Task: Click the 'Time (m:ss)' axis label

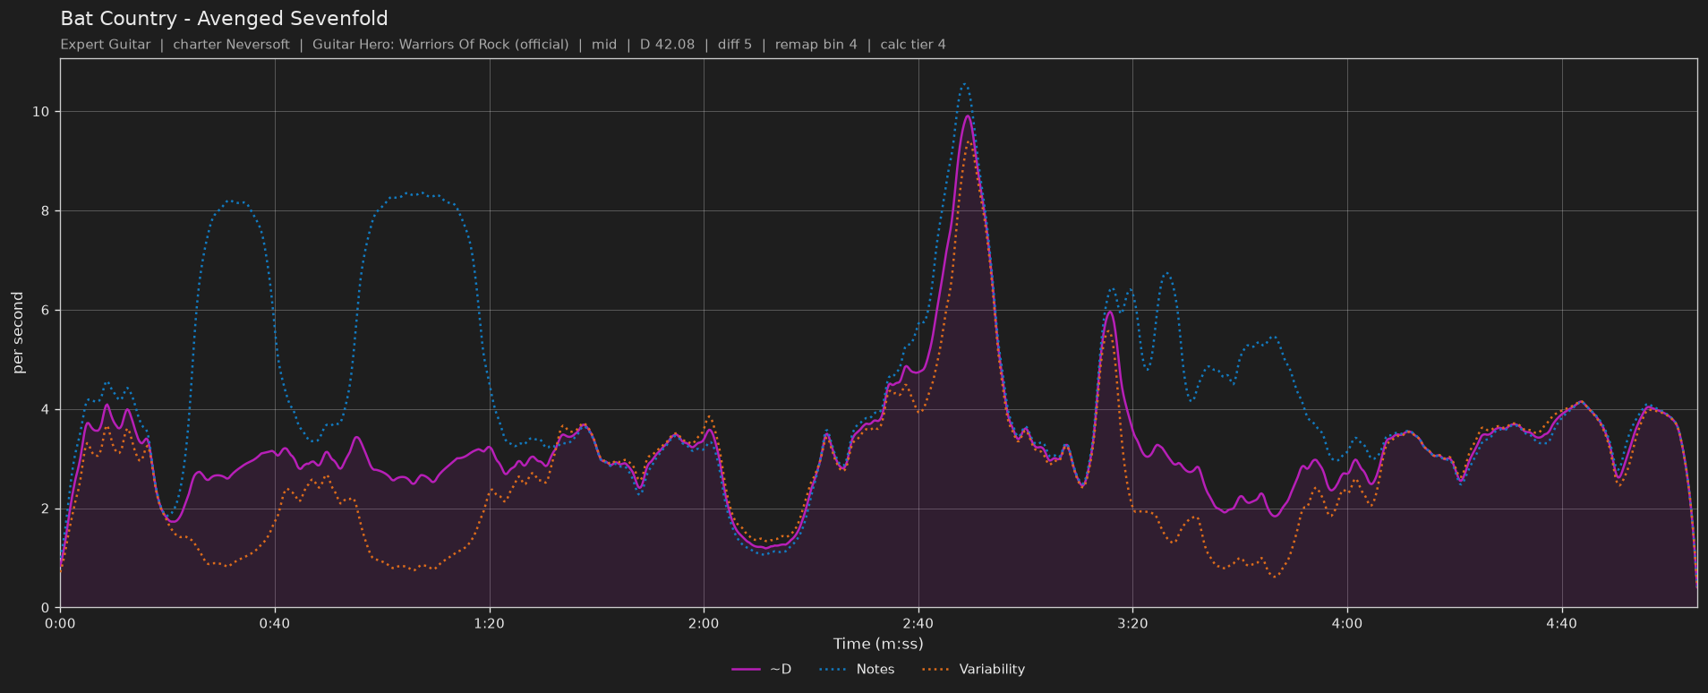Action: [x=878, y=644]
